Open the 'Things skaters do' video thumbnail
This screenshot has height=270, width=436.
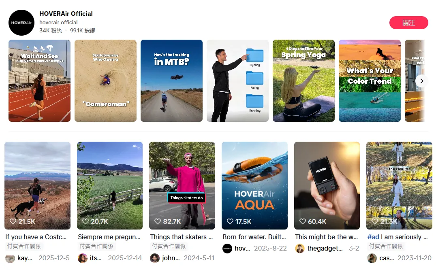[182, 185]
